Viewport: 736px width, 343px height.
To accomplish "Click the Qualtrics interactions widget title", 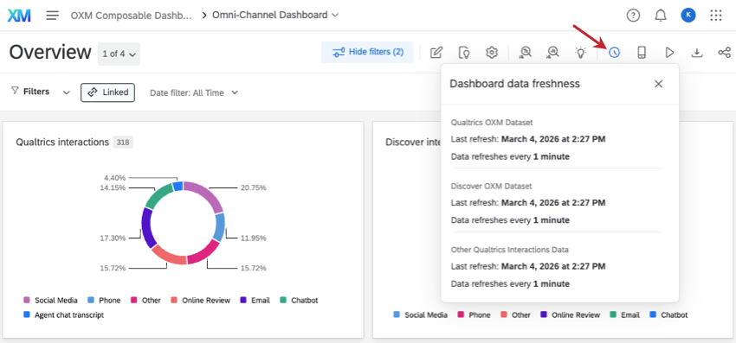I will (62, 142).
